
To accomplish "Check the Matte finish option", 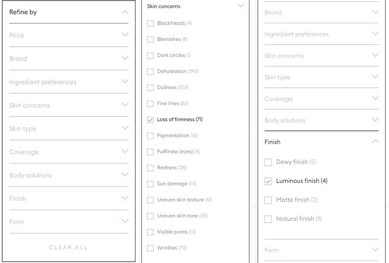I will click(x=268, y=200).
